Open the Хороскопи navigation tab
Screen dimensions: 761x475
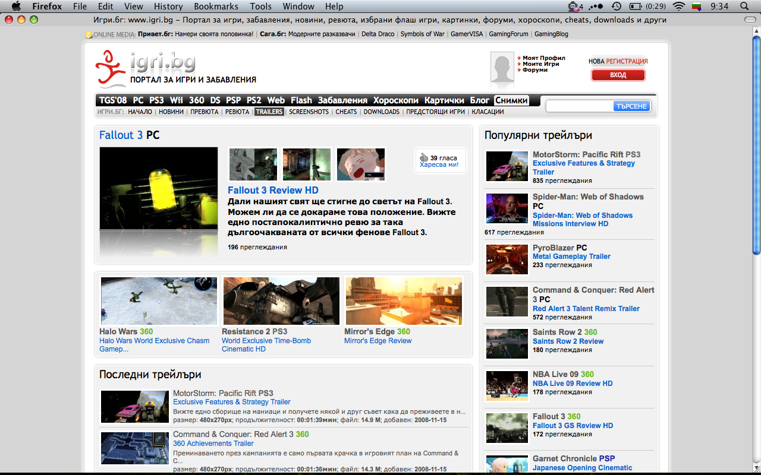click(396, 100)
